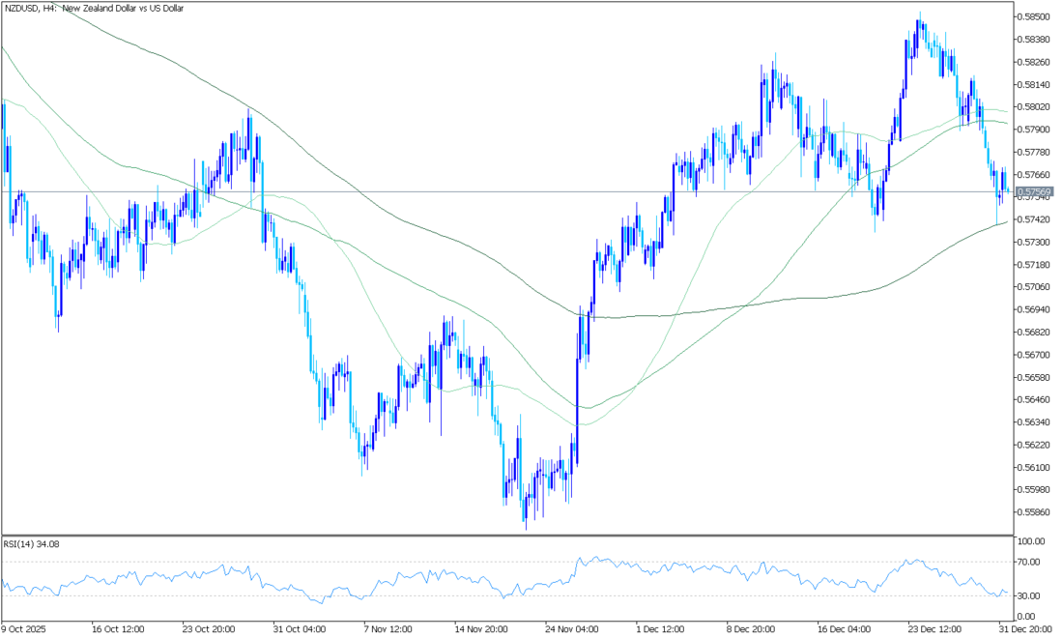Click the 9 Oct 2025 date label

tap(25, 627)
